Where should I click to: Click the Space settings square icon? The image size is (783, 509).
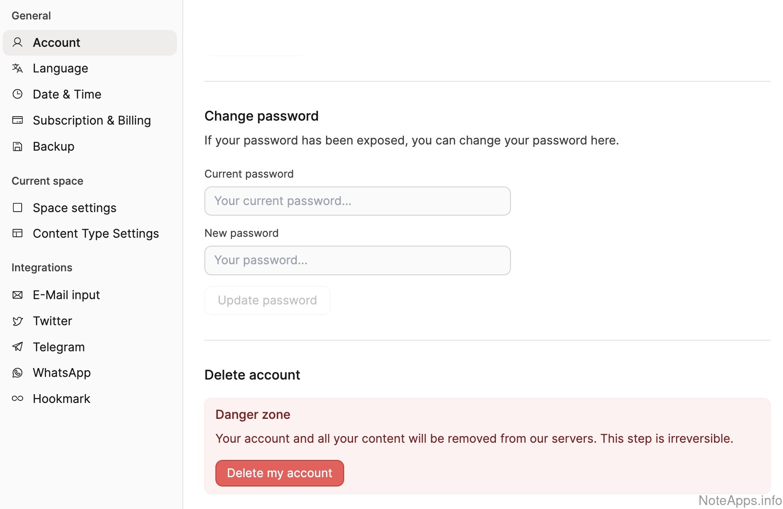[18, 208]
